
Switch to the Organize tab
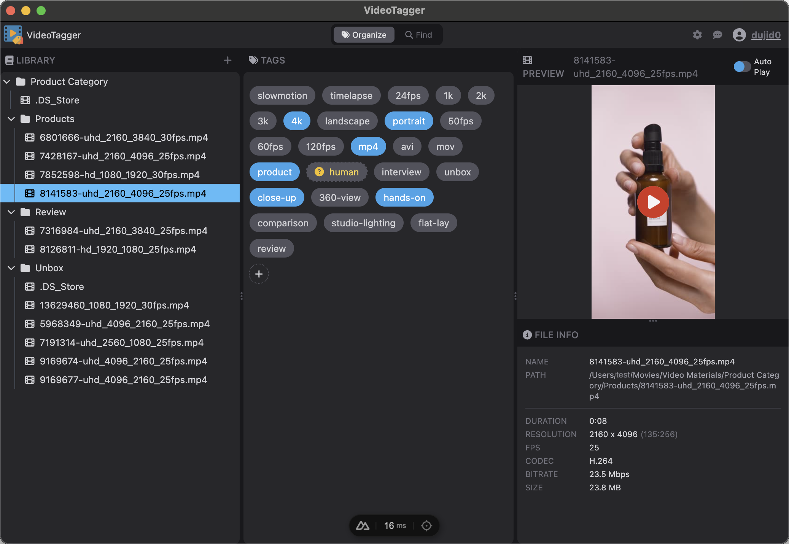[363, 35]
